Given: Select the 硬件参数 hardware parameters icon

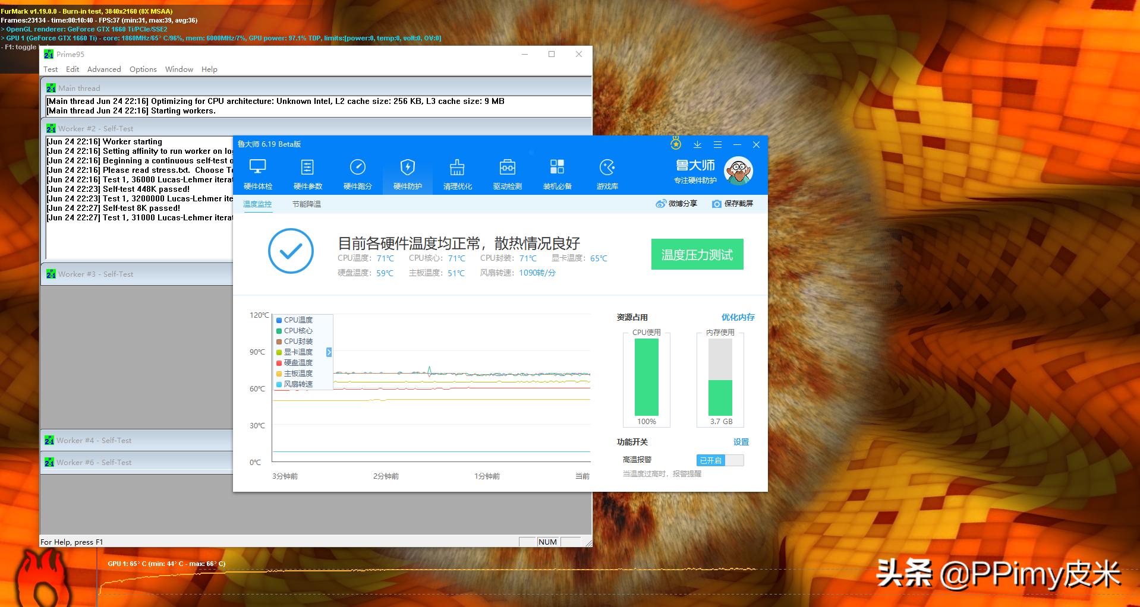Looking at the screenshot, I should pyautogui.click(x=307, y=173).
